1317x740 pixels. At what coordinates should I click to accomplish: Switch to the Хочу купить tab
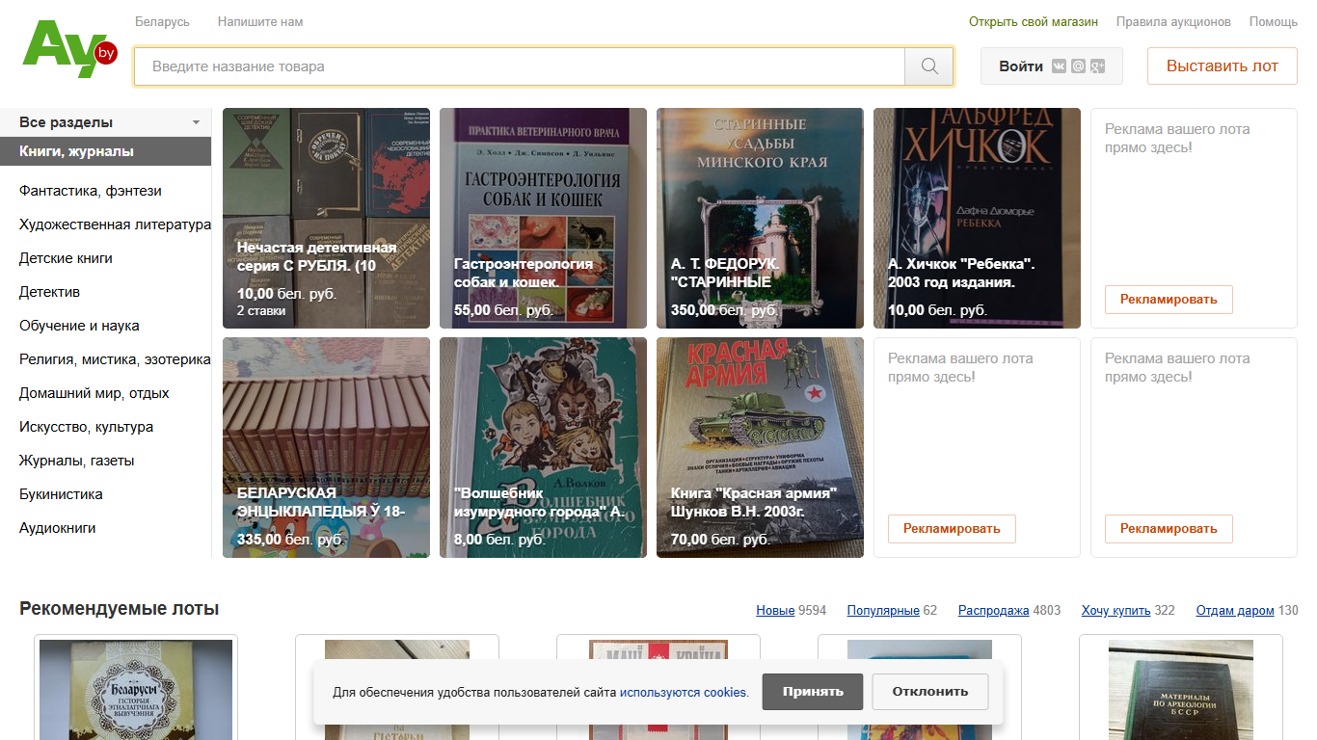tap(1115, 611)
